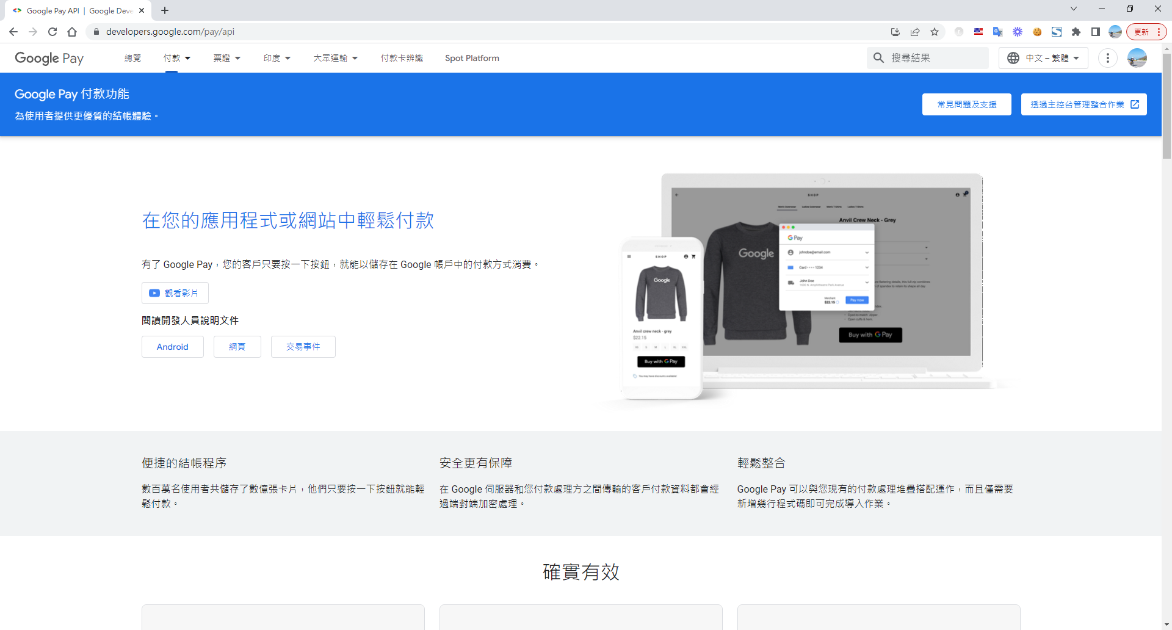1172x630 pixels.
Task: Expand the 票證 dropdown menu
Action: [x=226, y=58]
